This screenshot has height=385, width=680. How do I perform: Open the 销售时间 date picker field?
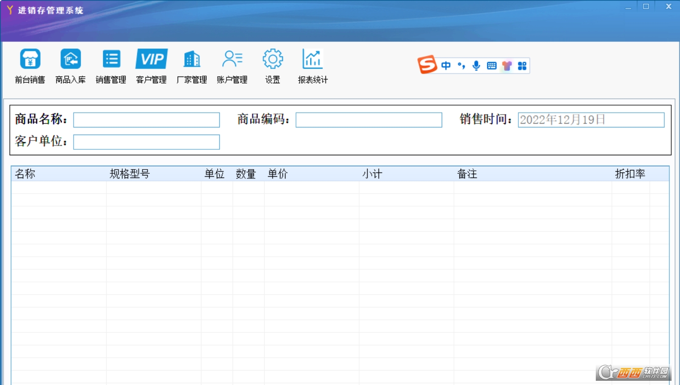pyautogui.click(x=591, y=120)
